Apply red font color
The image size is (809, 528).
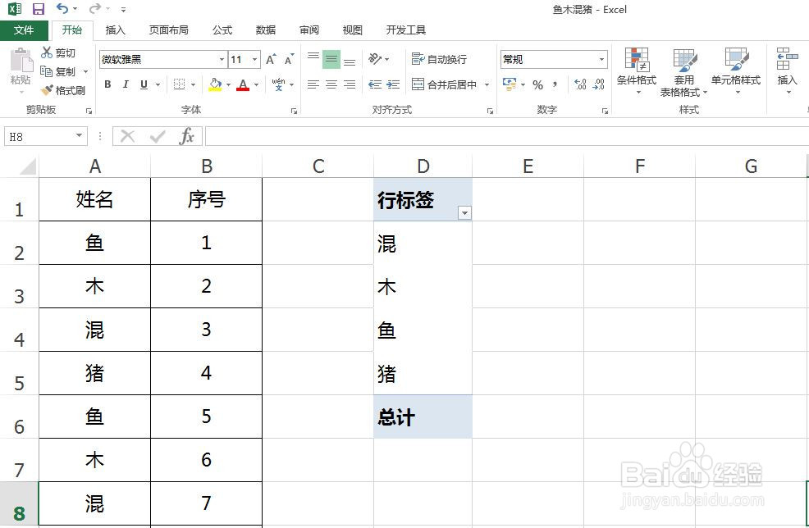(x=243, y=84)
